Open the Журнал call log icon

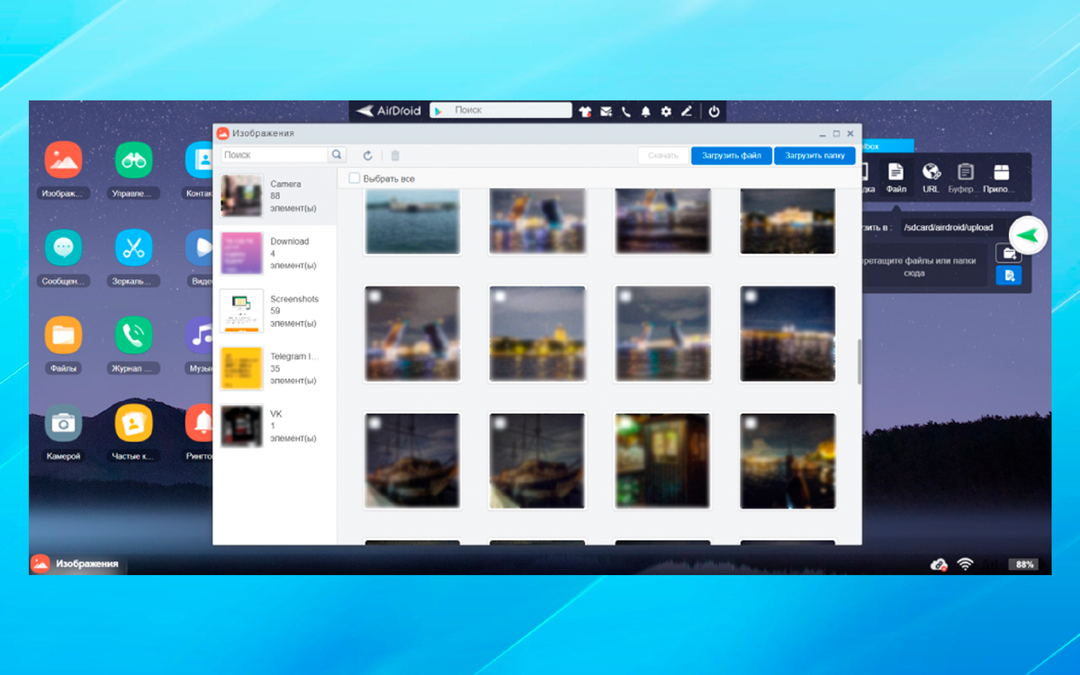click(x=134, y=335)
